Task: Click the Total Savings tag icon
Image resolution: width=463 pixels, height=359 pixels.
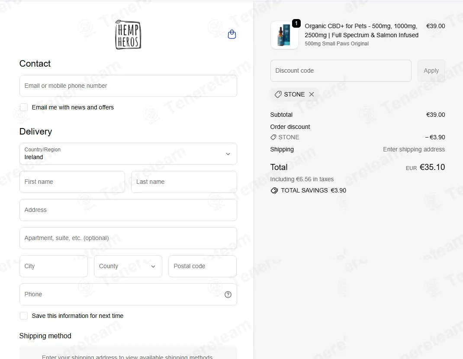Action: tap(274, 191)
